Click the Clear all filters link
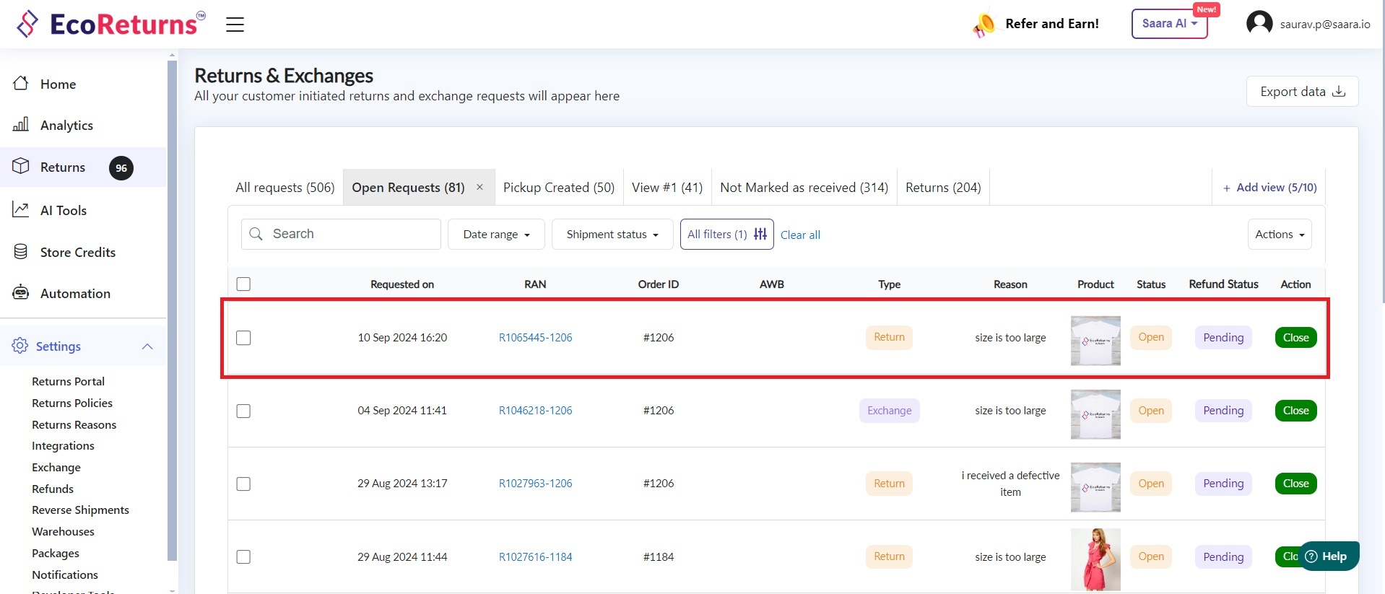Viewport: 1385px width, 594px height. point(800,235)
